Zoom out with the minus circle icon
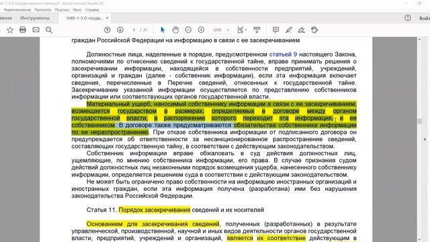The height and width of the screenshot is (242, 430). pos(188,30)
